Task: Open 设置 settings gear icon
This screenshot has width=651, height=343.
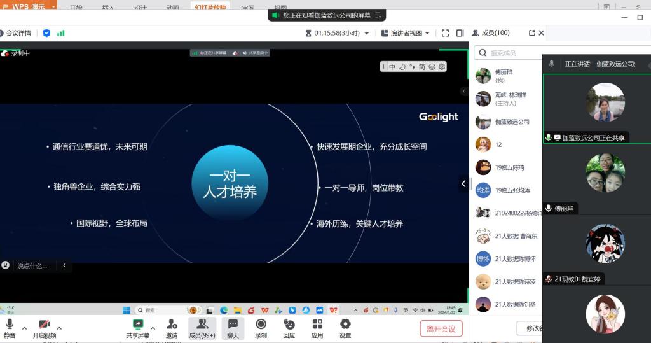Action: 345,327
